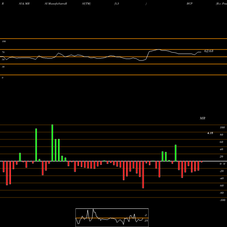Open the mini RSI chart thumbnail at bottom
This screenshot has height=227, width=227.
[112, 217]
